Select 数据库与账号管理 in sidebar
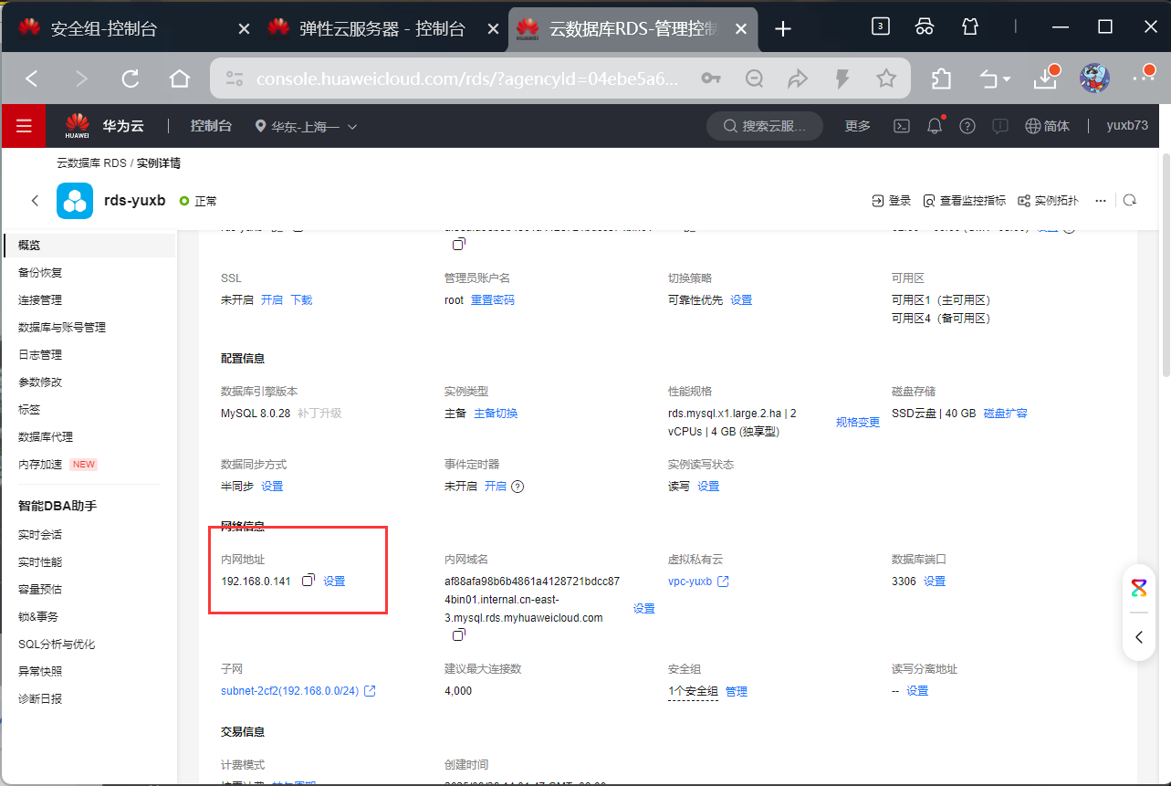 [62, 327]
